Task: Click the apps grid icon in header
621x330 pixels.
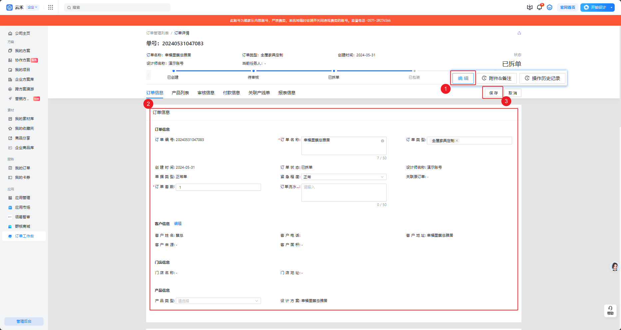Action: [51, 7]
